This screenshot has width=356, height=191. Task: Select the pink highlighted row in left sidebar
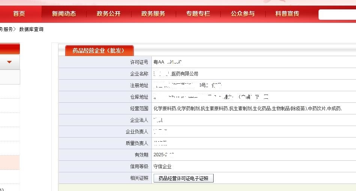(9, 162)
